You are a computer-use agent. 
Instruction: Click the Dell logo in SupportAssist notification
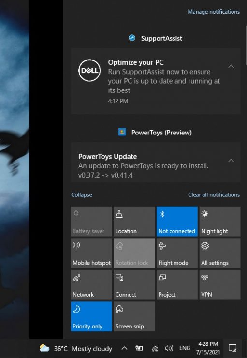click(89, 70)
